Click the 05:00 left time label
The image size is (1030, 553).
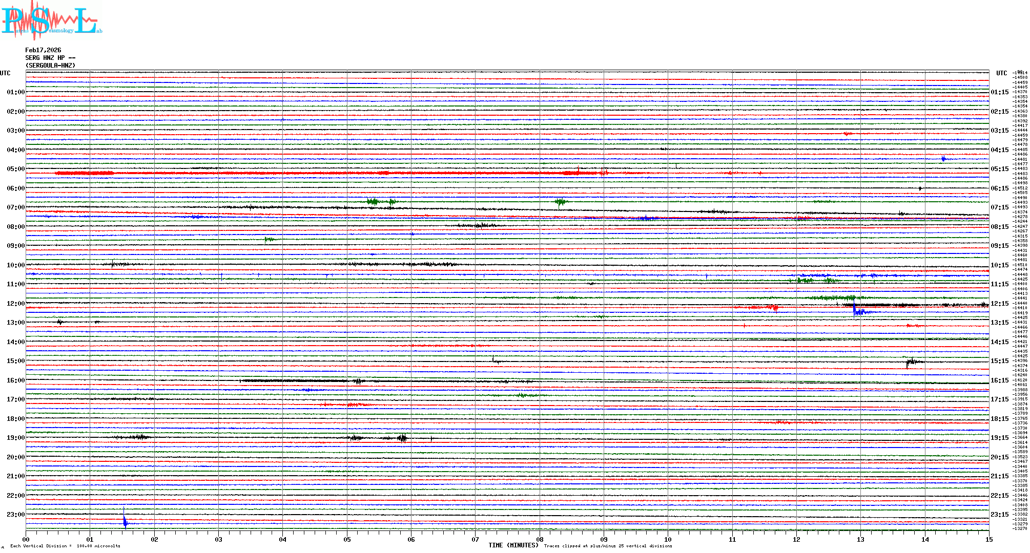15,169
